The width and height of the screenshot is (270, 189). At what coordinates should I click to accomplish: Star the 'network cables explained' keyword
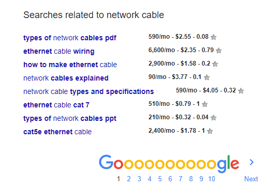(x=207, y=77)
